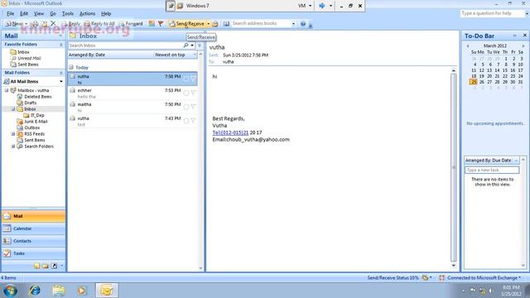Click the Send/Receive status icon in the status bar
Screen dimensions: 530x298
click(425, 278)
